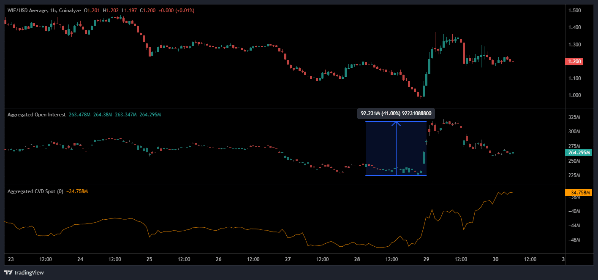Click date label 29 on time axis

pyautogui.click(x=426, y=259)
